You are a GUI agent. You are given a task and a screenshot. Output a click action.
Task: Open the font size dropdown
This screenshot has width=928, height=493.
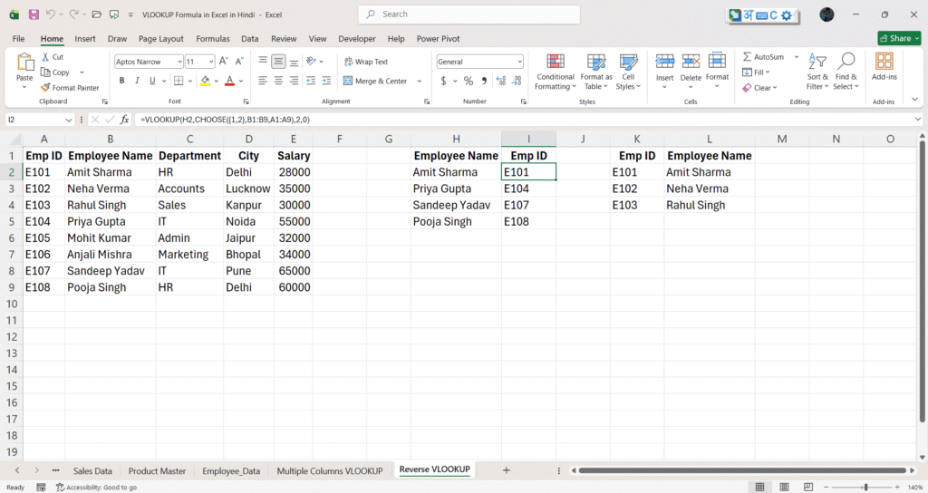pos(211,62)
